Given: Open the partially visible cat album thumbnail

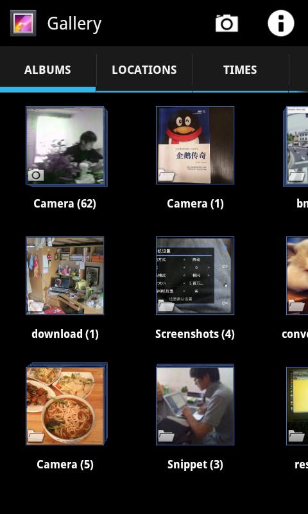Looking at the screenshot, I should coord(297,276).
